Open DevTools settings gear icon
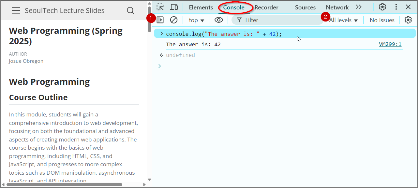 pyautogui.click(x=382, y=7)
